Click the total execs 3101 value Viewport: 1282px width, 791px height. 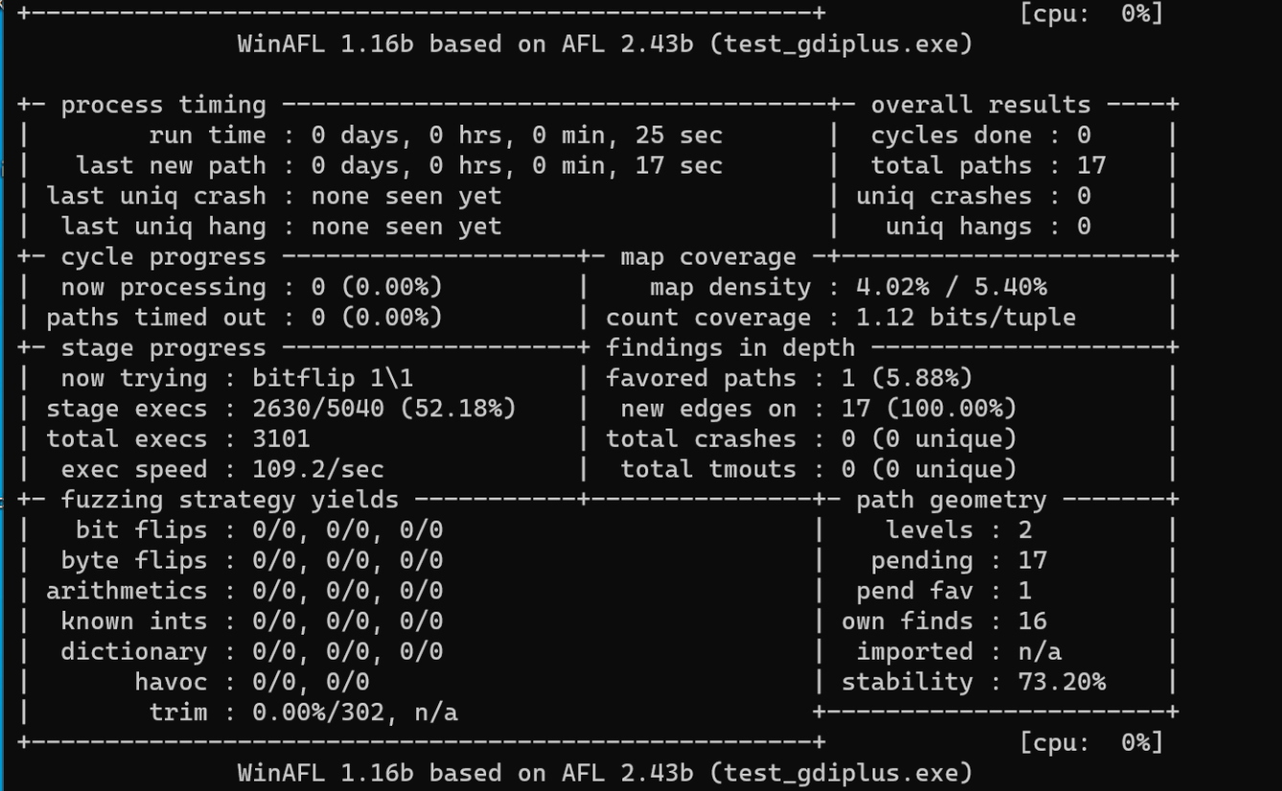coord(281,439)
